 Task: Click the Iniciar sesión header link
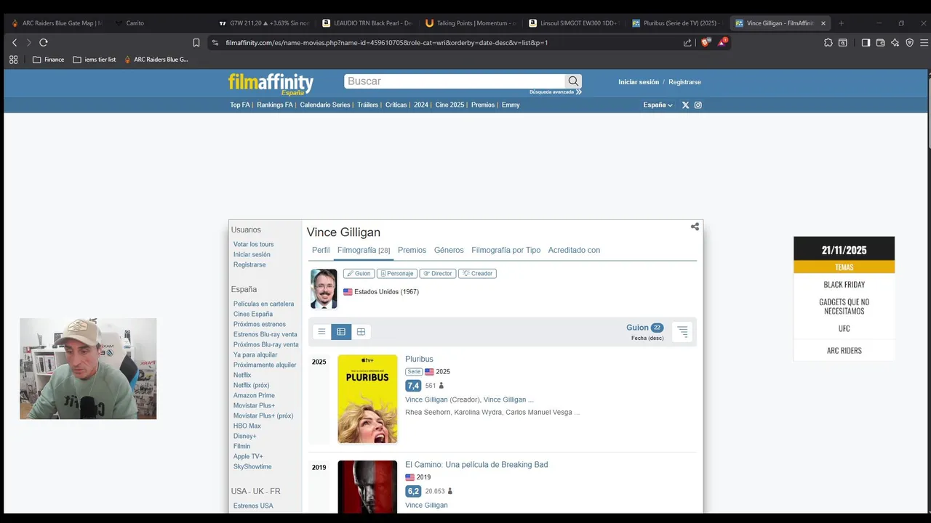[639, 82]
